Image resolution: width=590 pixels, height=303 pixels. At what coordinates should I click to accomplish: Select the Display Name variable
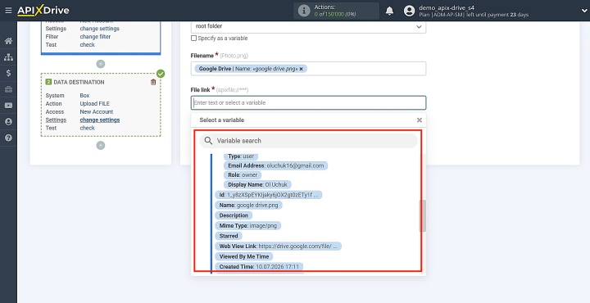(x=258, y=184)
